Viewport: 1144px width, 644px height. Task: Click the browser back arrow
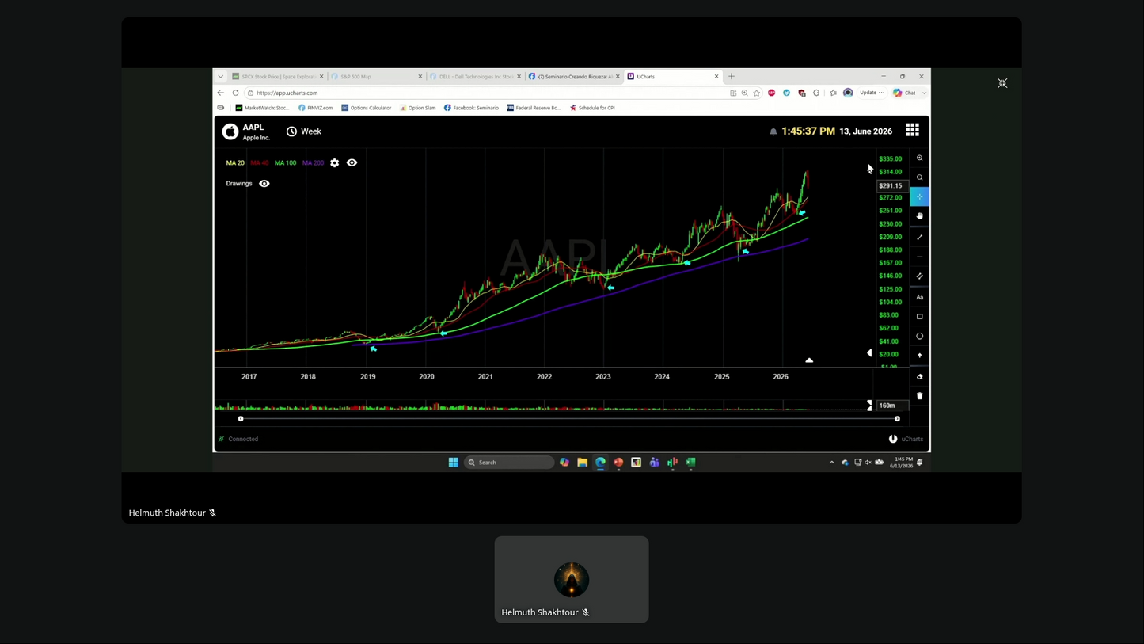tap(221, 93)
